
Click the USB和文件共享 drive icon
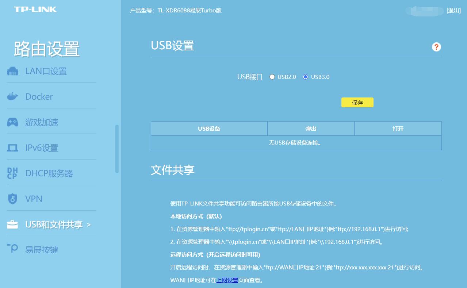click(x=12, y=224)
